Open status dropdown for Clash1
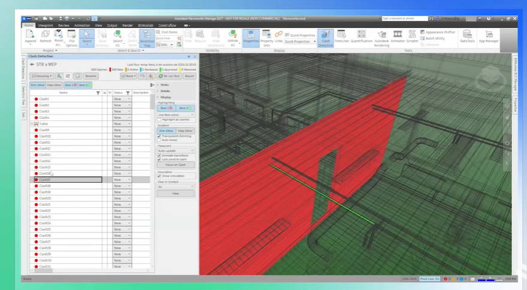This screenshot has width=527, height=290. tap(122, 99)
